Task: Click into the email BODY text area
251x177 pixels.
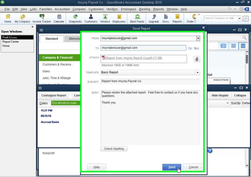Action: point(150,118)
